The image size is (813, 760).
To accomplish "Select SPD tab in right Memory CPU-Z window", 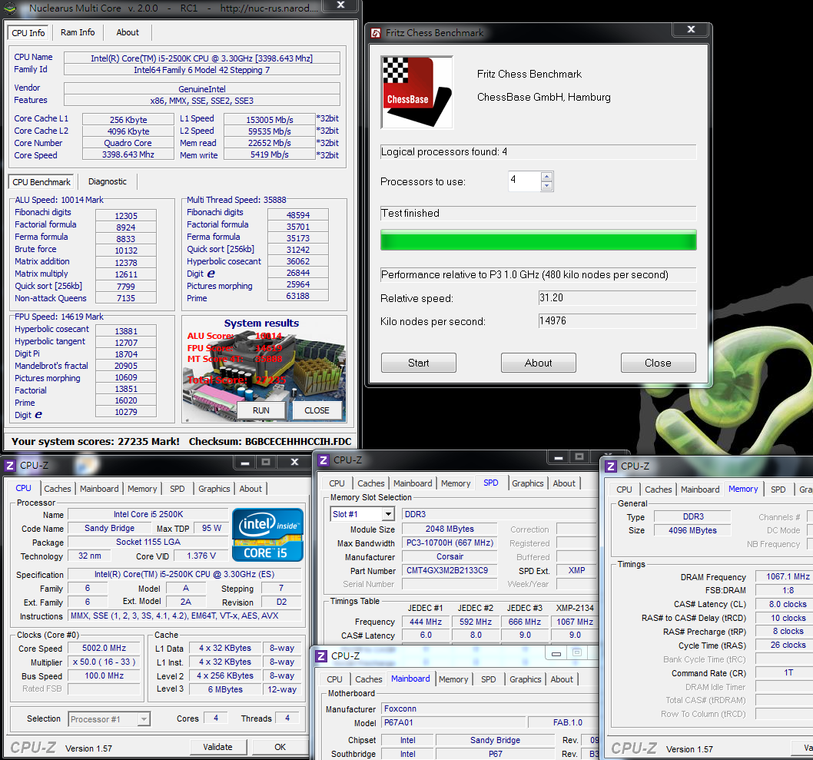I will pyautogui.click(x=778, y=490).
